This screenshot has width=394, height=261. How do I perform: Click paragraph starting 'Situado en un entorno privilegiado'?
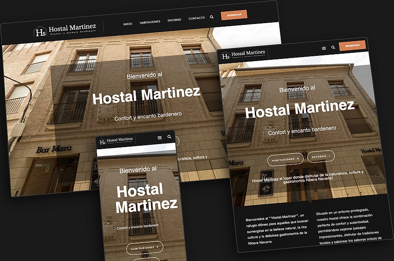coord(349,226)
